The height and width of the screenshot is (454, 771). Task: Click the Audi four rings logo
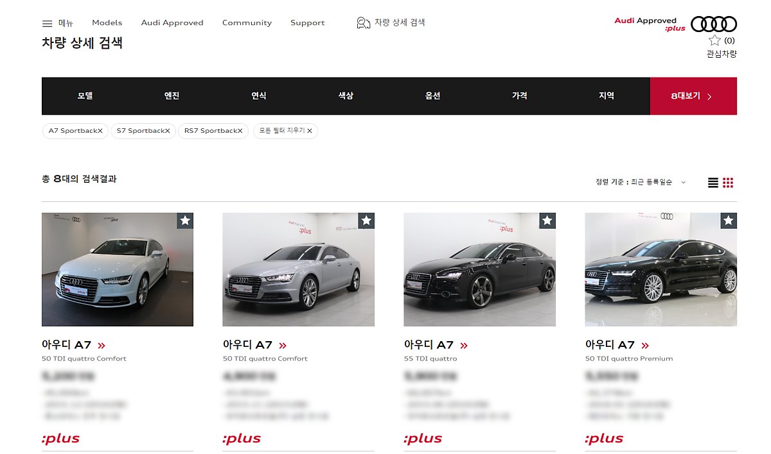click(714, 24)
